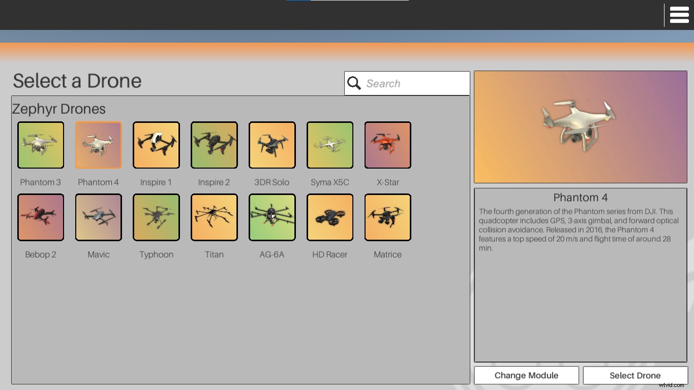Select the Typhoon drone icon

[156, 217]
